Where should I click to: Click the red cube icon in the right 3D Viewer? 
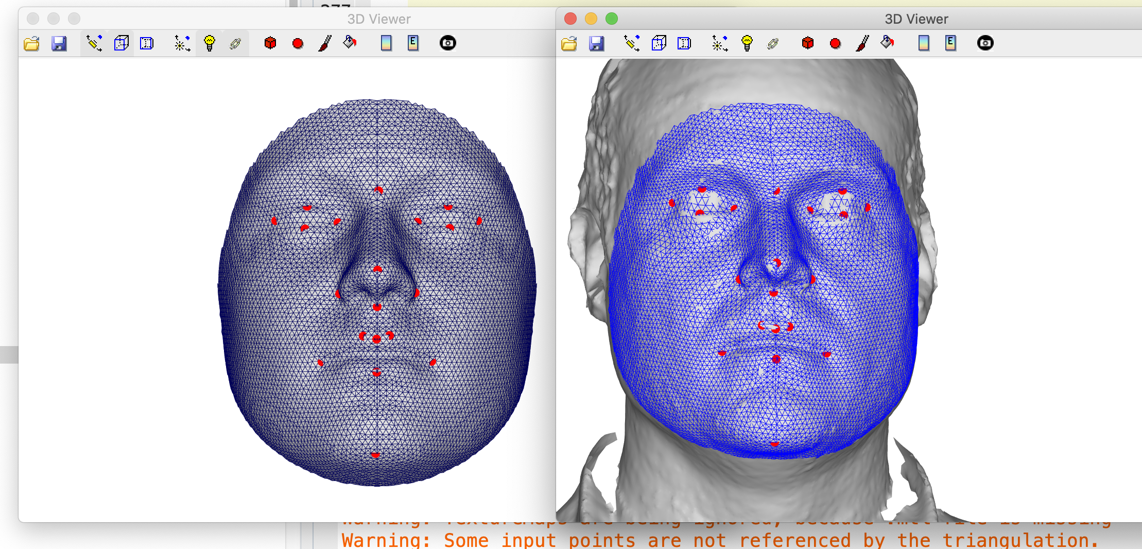pos(807,43)
